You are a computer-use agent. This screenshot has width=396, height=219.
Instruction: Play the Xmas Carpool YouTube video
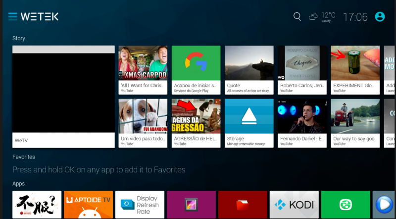(x=143, y=69)
